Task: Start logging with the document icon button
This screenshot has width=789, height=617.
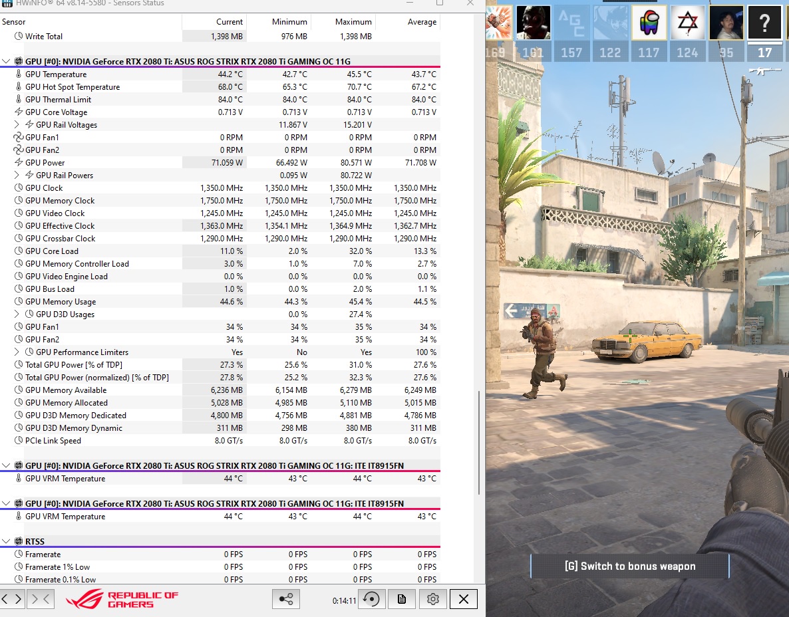Action: [402, 599]
